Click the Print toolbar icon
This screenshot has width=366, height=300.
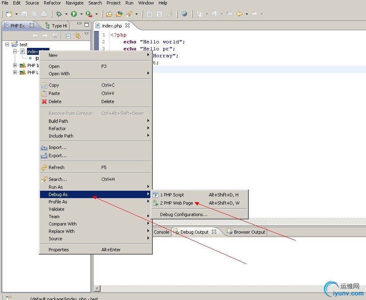44,14
